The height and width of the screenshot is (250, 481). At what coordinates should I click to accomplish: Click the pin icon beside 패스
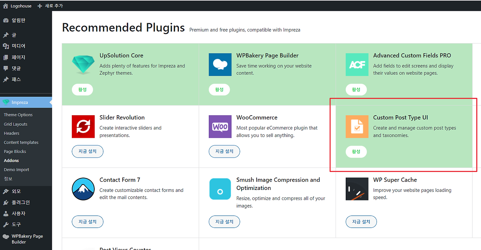pos(6,80)
